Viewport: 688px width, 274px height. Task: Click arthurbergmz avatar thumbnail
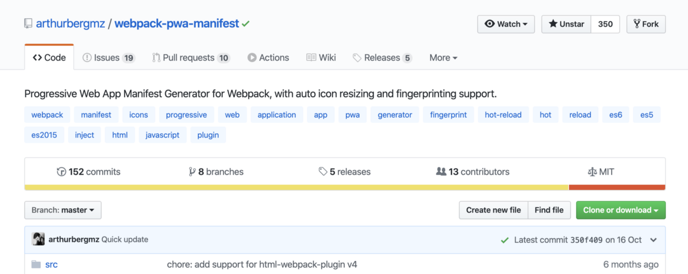click(38, 239)
